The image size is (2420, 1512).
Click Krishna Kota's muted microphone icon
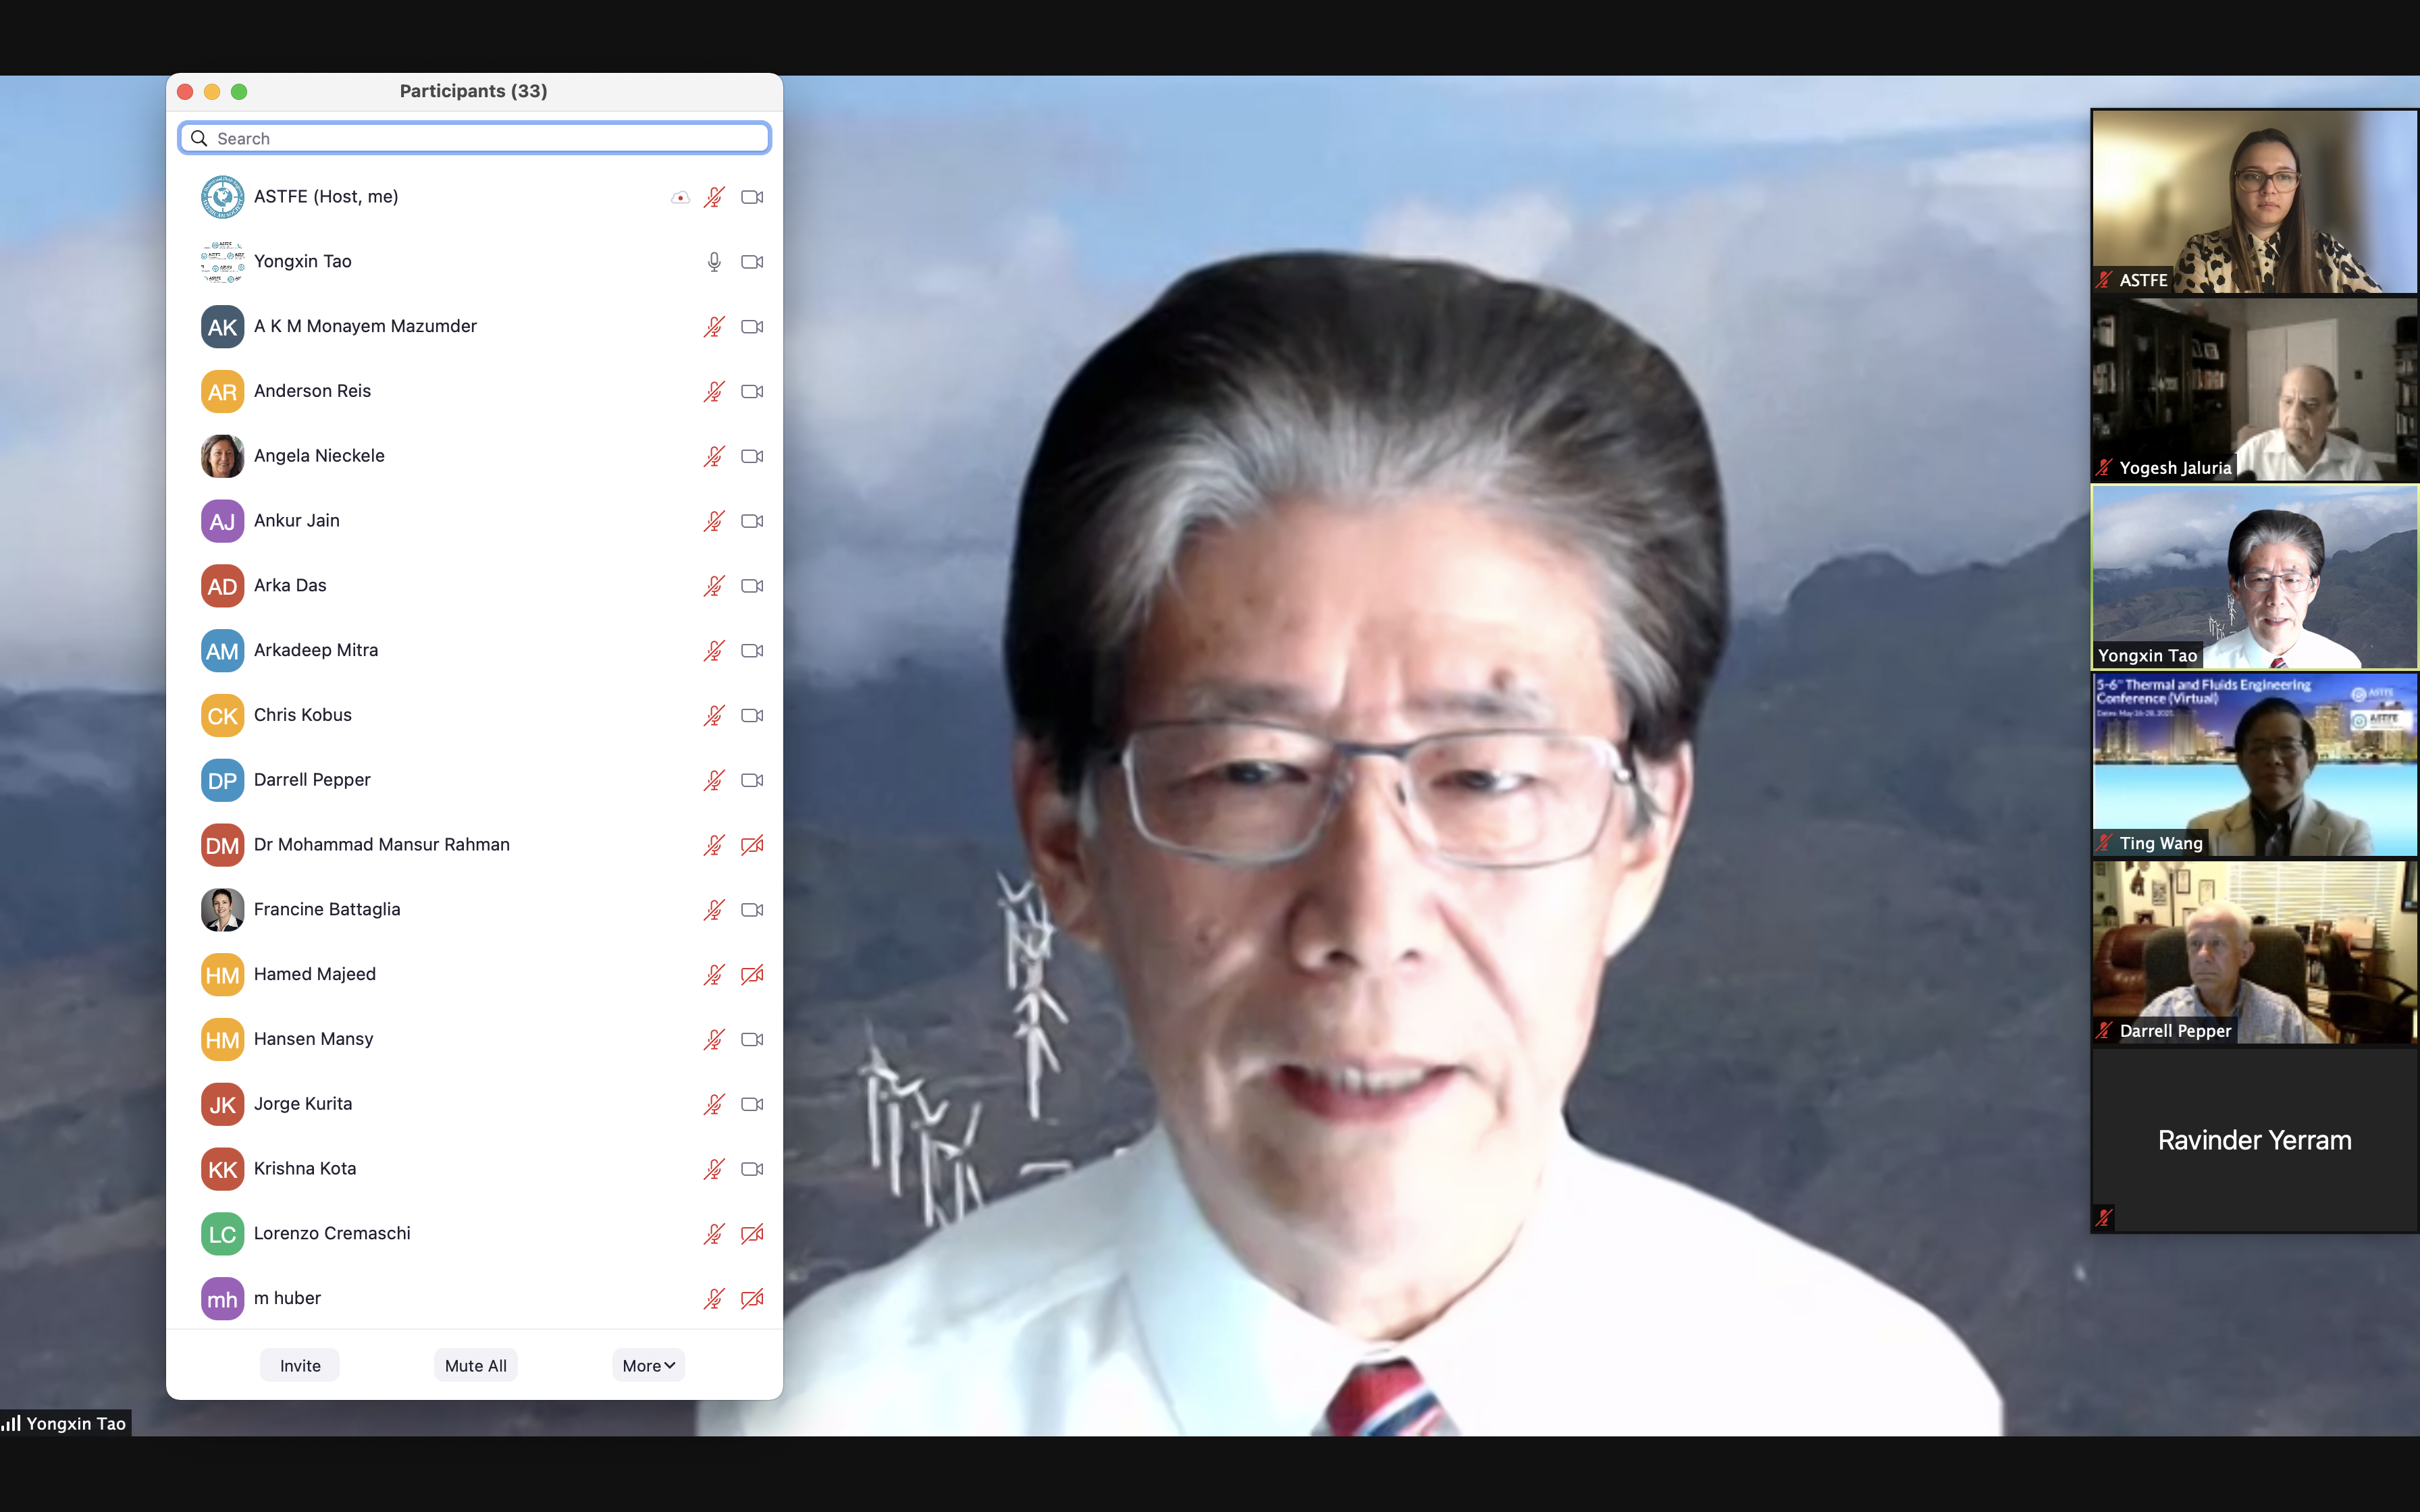click(714, 1169)
